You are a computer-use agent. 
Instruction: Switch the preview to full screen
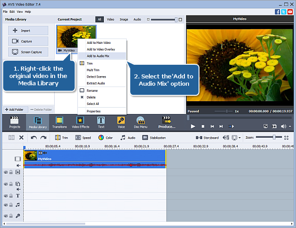265,126
